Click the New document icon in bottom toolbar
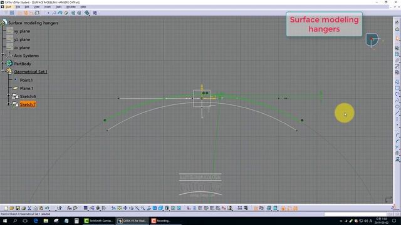Screen dimensions: 401x225 pyautogui.click(x=6, y=208)
